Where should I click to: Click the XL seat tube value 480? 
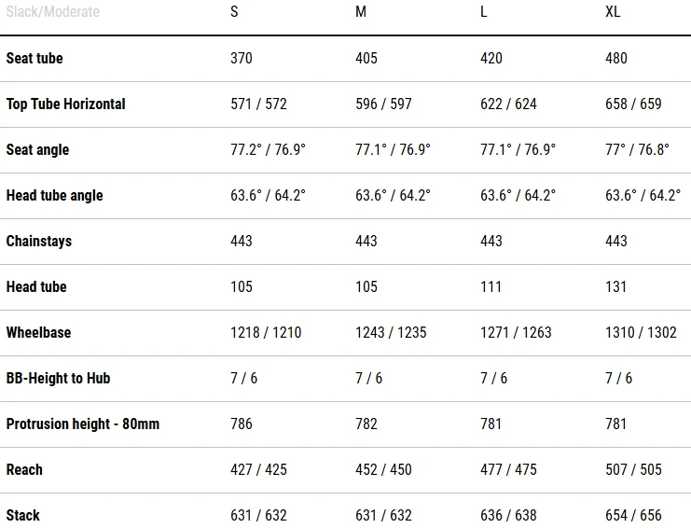(x=616, y=58)
